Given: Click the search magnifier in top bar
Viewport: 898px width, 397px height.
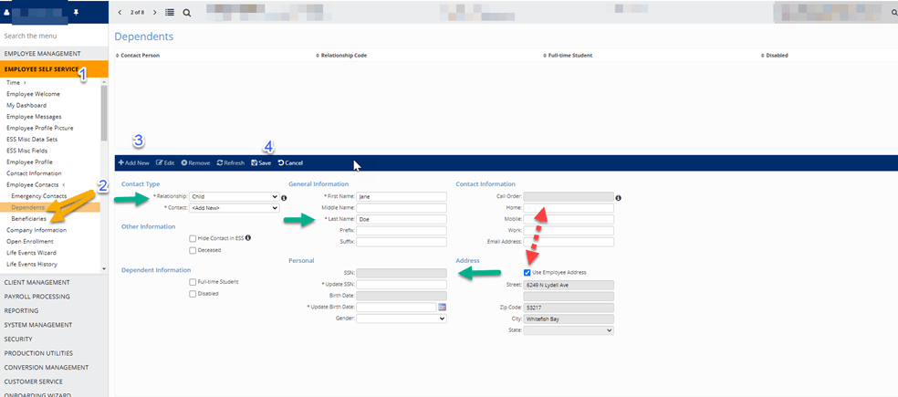Looking at the screenshot, I should click(x=187, y=12).
